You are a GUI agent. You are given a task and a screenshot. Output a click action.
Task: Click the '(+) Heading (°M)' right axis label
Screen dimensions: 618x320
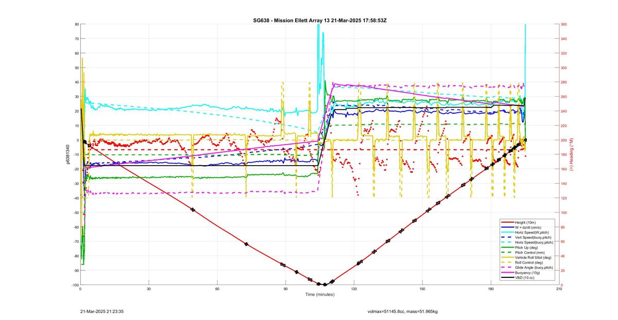[572, 154]
